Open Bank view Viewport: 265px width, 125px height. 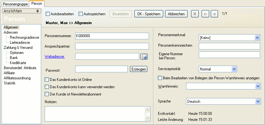point(14,58)
